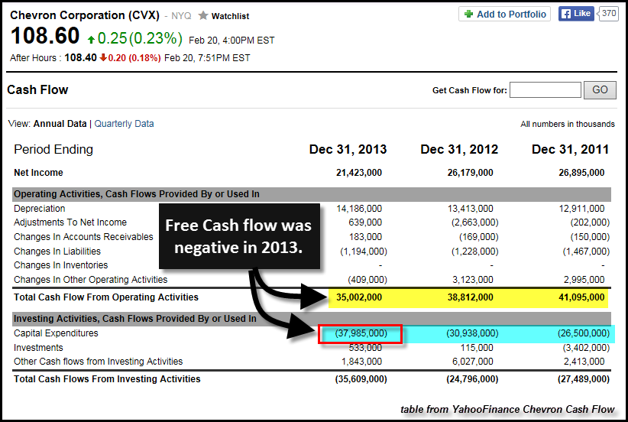Viewport: 628px width, 422px height.
Task: Switch to the Quarterly Data view
Action: click(x=125, y=124)
